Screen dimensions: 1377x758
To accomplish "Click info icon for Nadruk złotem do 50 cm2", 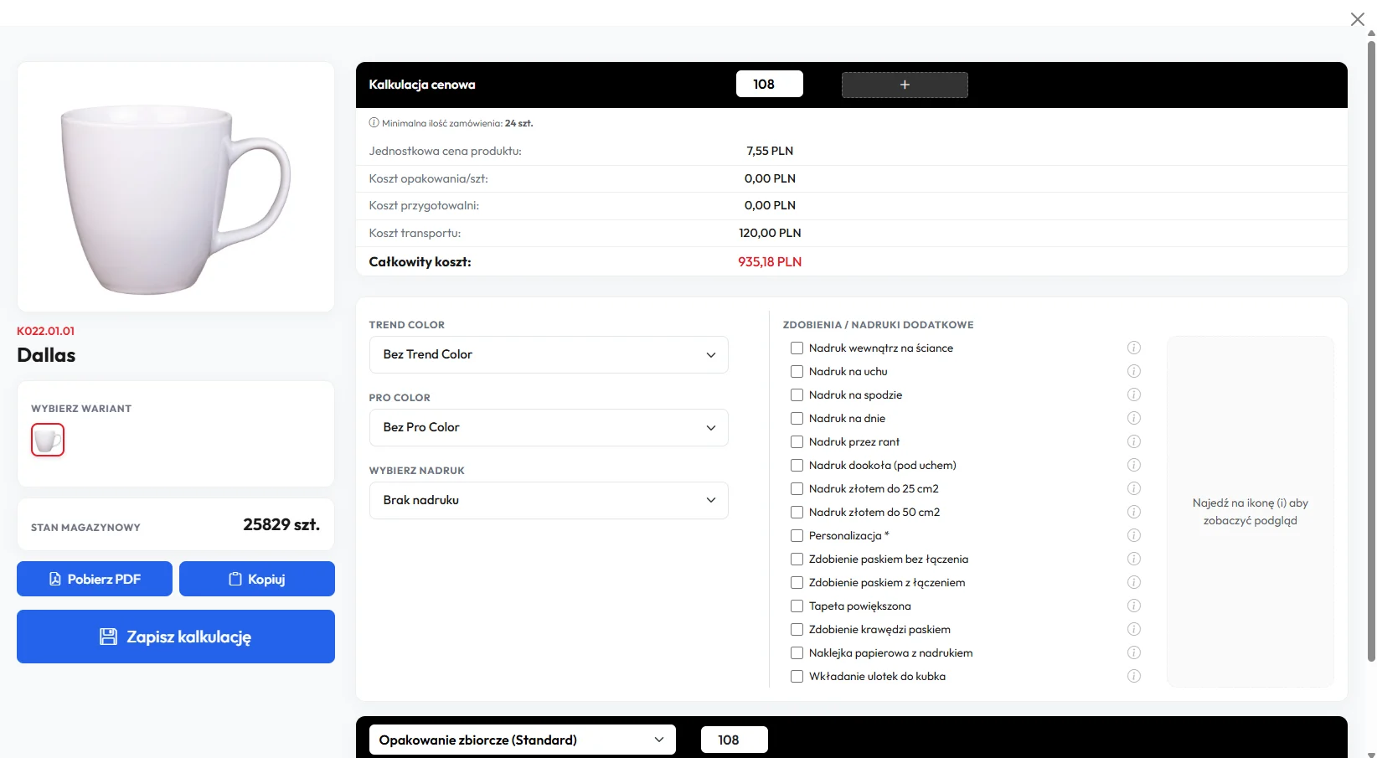I will coord(1134,512).
